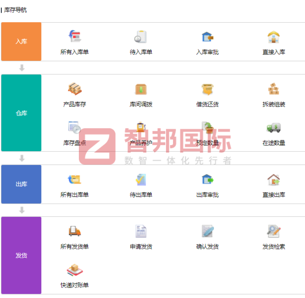This screenshot has height=298, width=305.
Task: Select the teal 仓库 category block
Action: [21, 113]
